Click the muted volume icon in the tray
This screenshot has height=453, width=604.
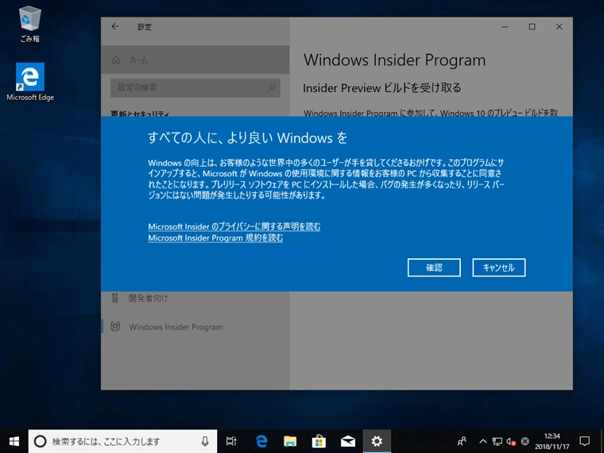(511, 441)
